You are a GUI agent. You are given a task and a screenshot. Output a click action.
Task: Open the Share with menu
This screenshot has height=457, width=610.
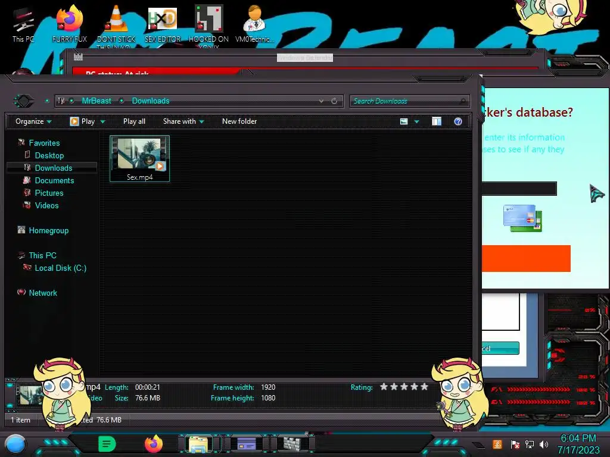(183, 121)
